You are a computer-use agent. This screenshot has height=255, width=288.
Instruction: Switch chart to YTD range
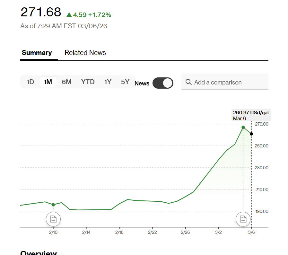(88, 82)
